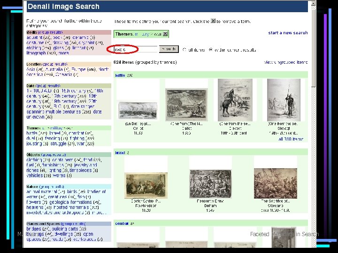The image size is (338, 253).
Task: Open the horse and rider Slevogt thumbnail
Action: (235, 100)
